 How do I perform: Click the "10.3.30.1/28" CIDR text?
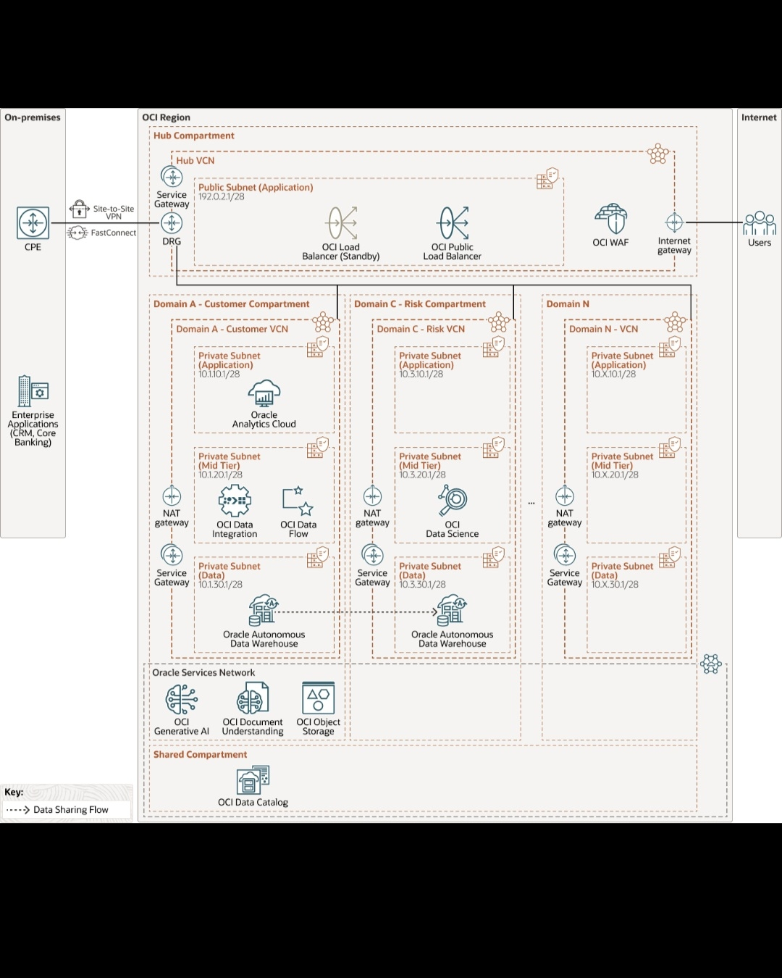click(x=423, y=585)
